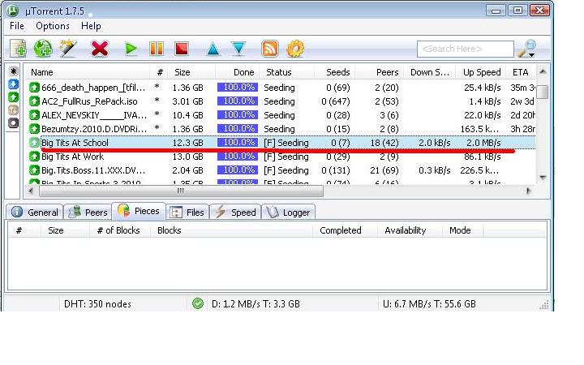This screenshot has width=584, height=365.
Task: Click seeding status icon of ALEX_NEVSKIY row
Action: click(x=34, y=115)
